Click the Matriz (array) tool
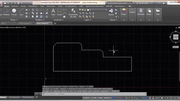 click(x=41, y=17)
